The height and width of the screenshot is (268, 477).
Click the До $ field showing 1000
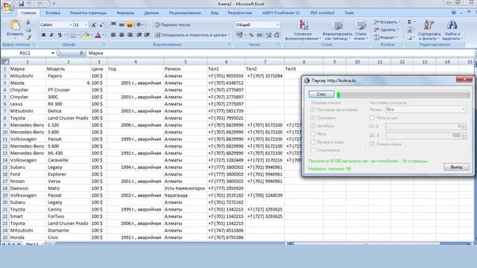click(426, 135)
